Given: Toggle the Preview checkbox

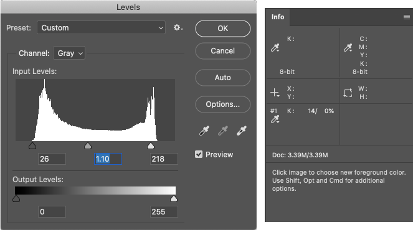Looking at the screenshot, I should coord(199,154).
